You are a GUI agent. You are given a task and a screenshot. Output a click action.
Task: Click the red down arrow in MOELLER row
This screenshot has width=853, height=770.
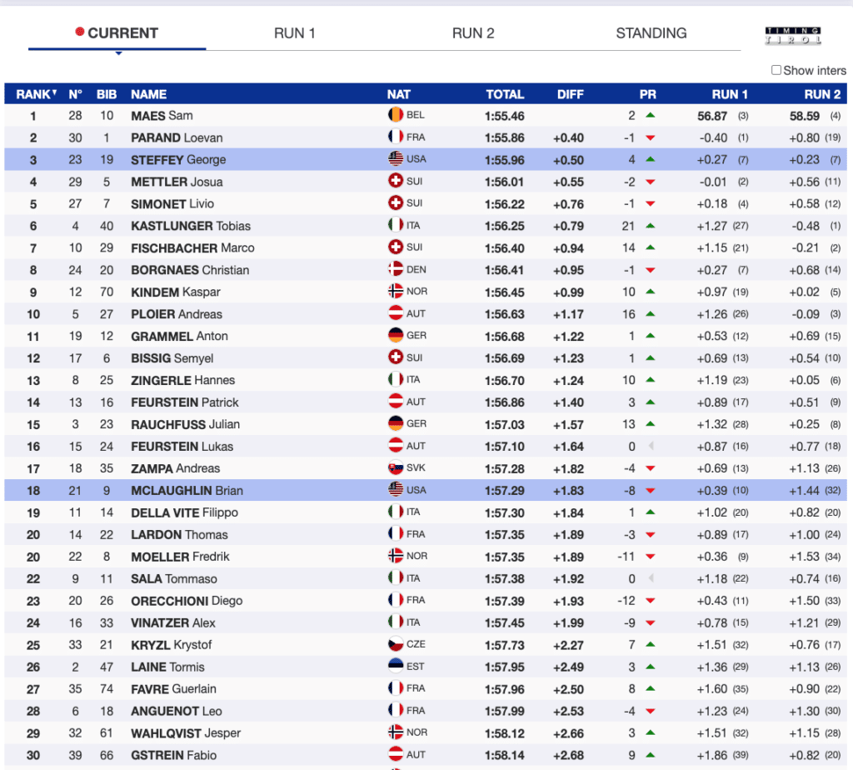click(x=651, y=557)
